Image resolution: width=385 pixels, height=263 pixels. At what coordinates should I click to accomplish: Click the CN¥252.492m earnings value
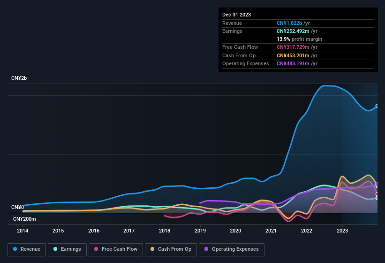(x=293, y=31)
